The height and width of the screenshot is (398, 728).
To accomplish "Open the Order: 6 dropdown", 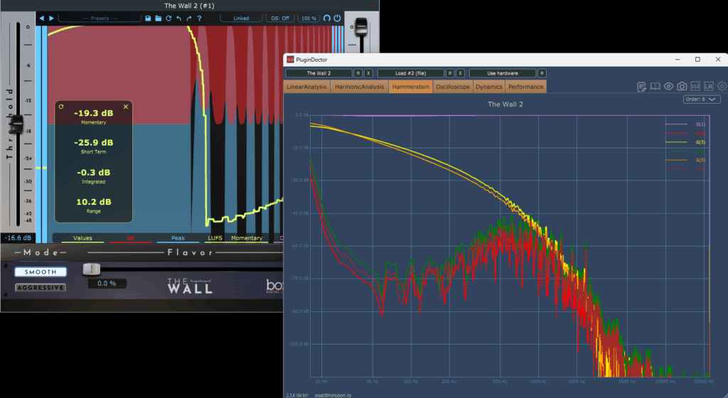I will [x=702, y=99].
